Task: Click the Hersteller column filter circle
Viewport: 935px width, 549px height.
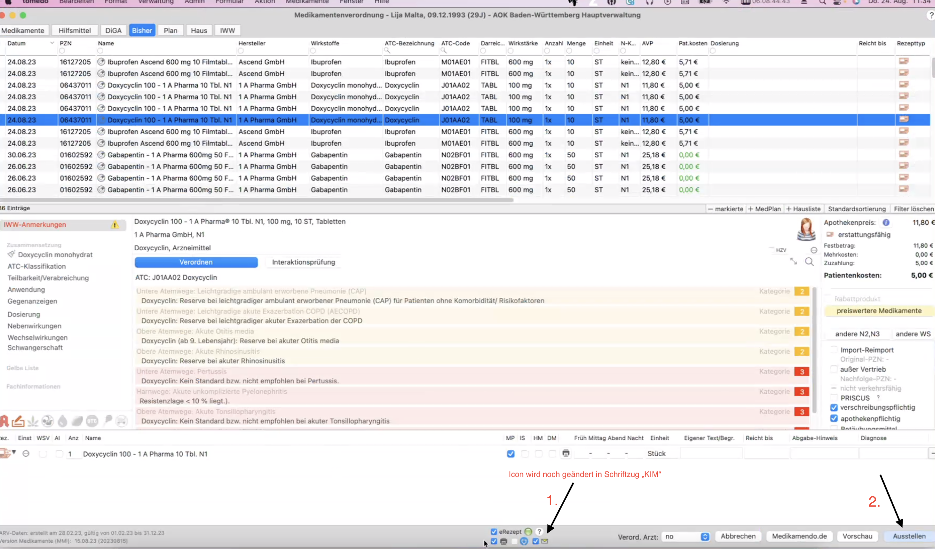Action: 241,51
